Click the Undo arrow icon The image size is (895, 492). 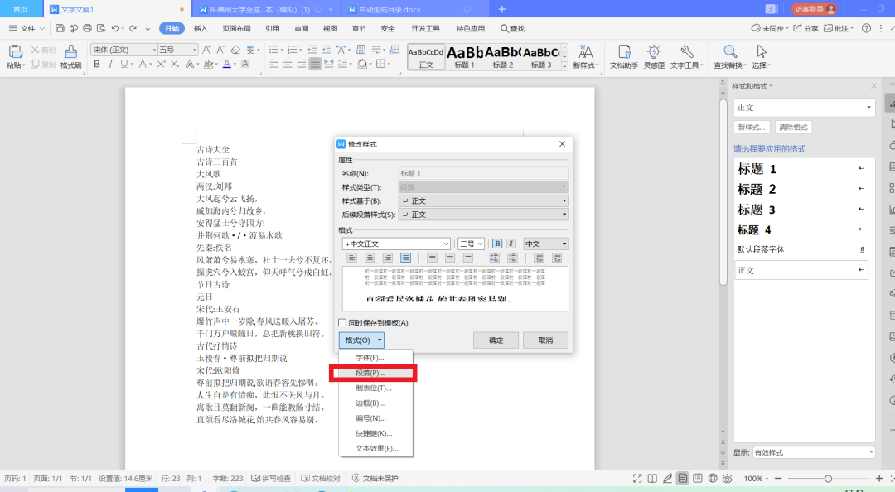[115, 28]
